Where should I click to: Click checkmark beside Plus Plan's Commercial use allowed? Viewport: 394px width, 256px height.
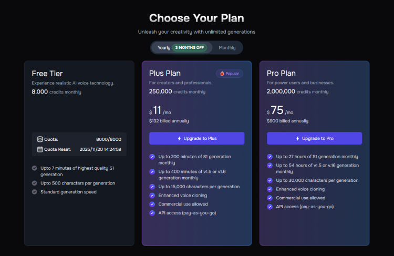pyautogui.click(x=152, y=204)
